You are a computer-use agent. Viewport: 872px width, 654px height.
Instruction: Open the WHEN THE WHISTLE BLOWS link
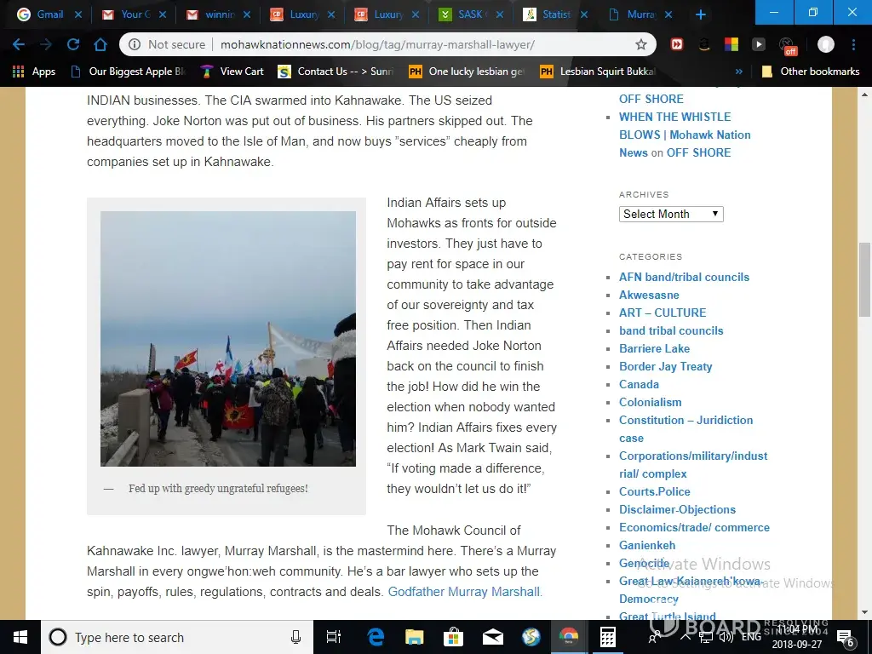[685, 135]
